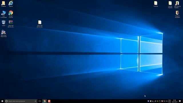The width and height of the screenshot is (183, 103).
Task: Select the Epson Easy Photo Print icon
Action: [3, 33]
